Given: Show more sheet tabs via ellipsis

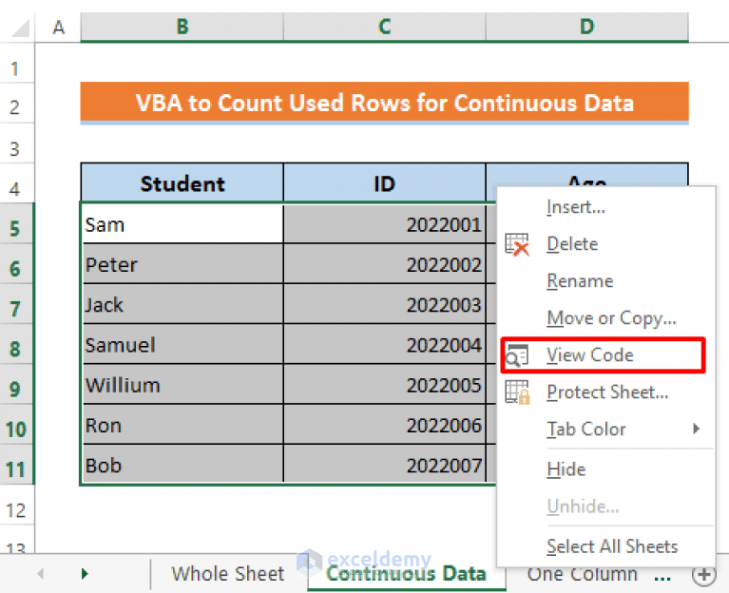Looking at the screenshot, I should click(x=662, y=578).
